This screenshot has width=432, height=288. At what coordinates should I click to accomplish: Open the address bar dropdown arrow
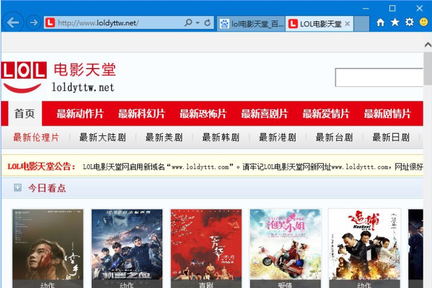coord(198,23)
